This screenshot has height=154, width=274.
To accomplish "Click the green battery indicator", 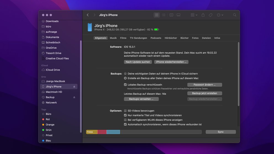I will click(156, 30).
